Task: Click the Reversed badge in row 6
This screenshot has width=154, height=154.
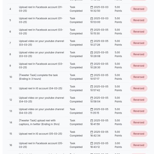Action: [x=139, y=32]
